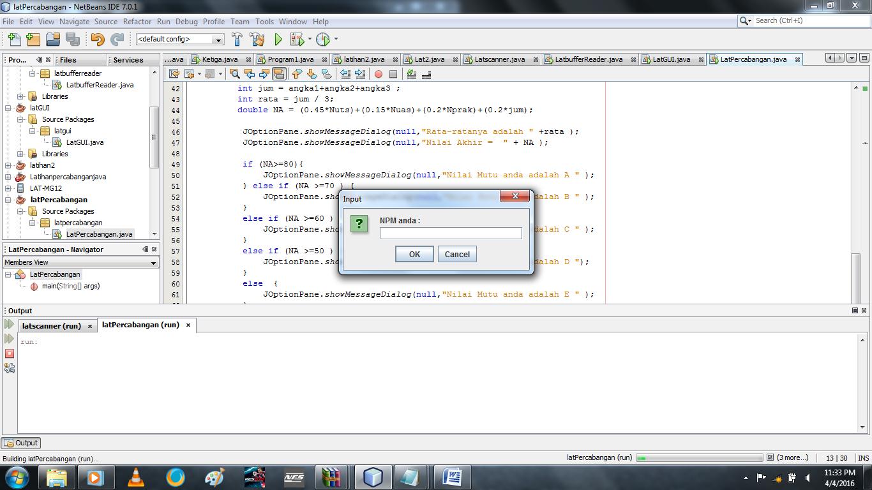
Task: Open the Refactor menu
Action: coord(137,21)
